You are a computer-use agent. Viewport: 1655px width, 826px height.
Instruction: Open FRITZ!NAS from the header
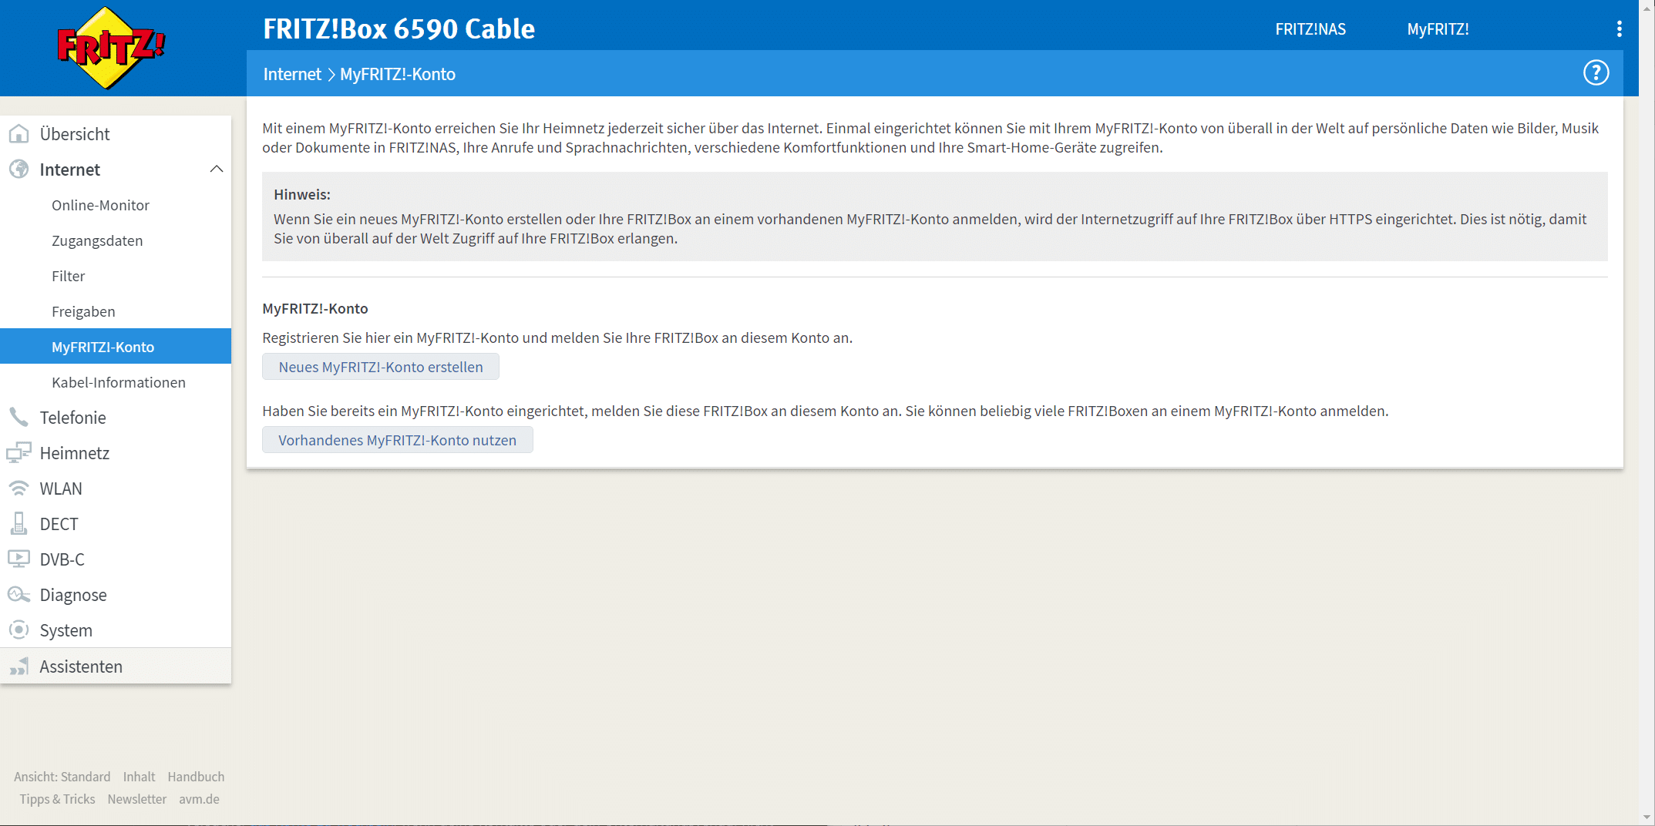click(x=1310, y=29)
